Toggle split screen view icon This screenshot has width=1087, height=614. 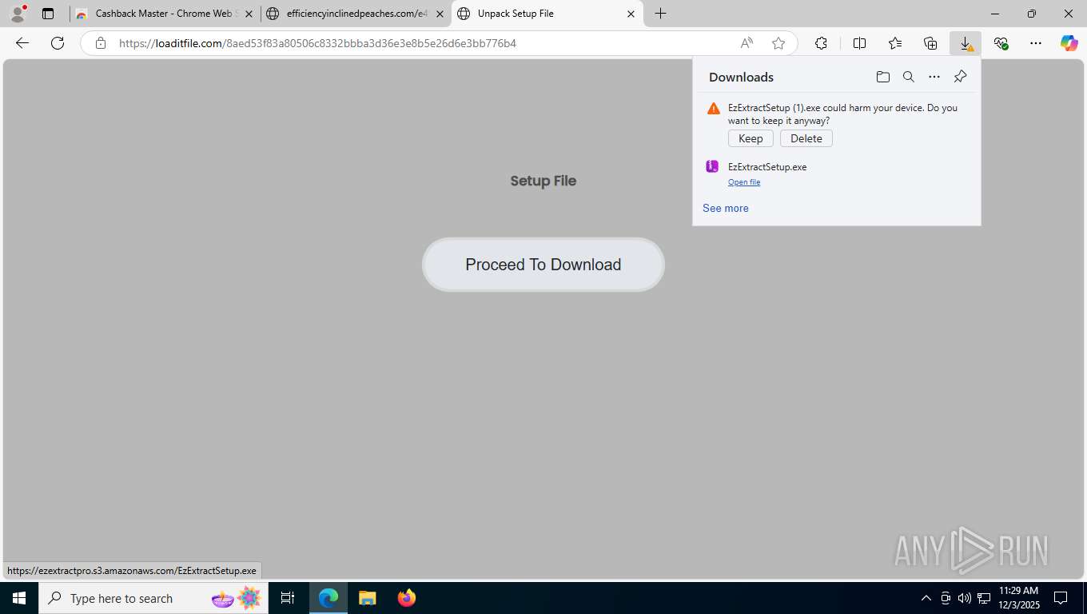pos(860,43)
